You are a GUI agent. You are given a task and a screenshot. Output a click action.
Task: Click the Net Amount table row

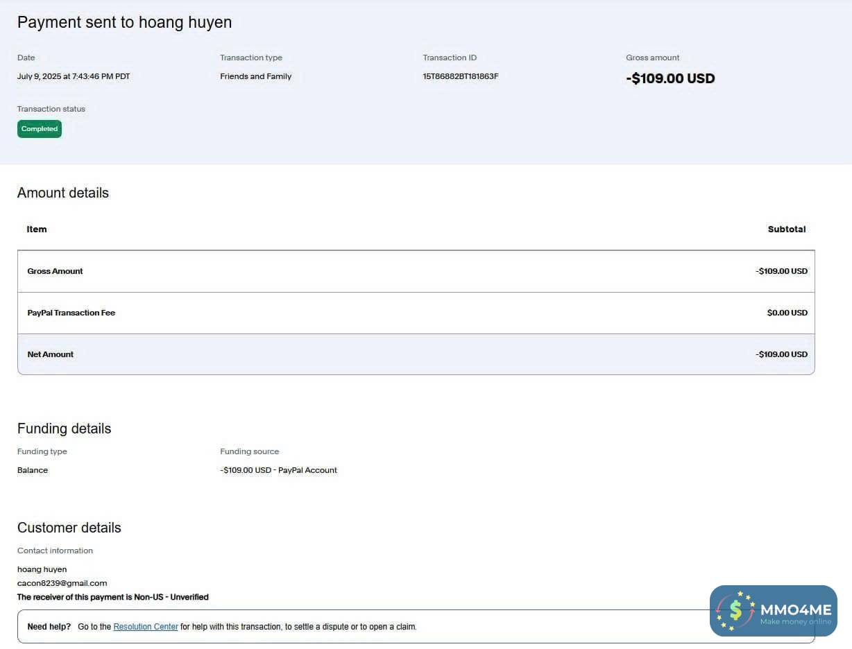(416, 354)
